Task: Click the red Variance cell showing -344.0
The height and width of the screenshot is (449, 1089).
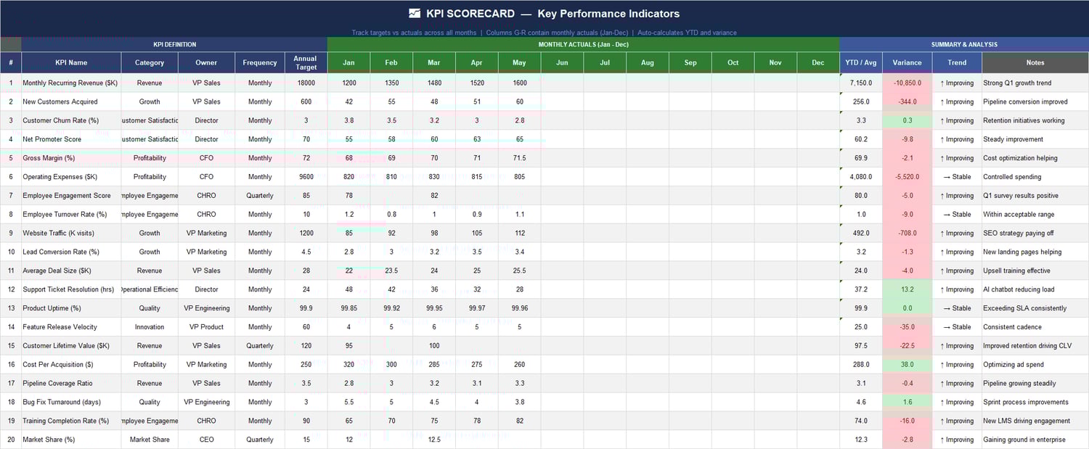Action: 907,102
